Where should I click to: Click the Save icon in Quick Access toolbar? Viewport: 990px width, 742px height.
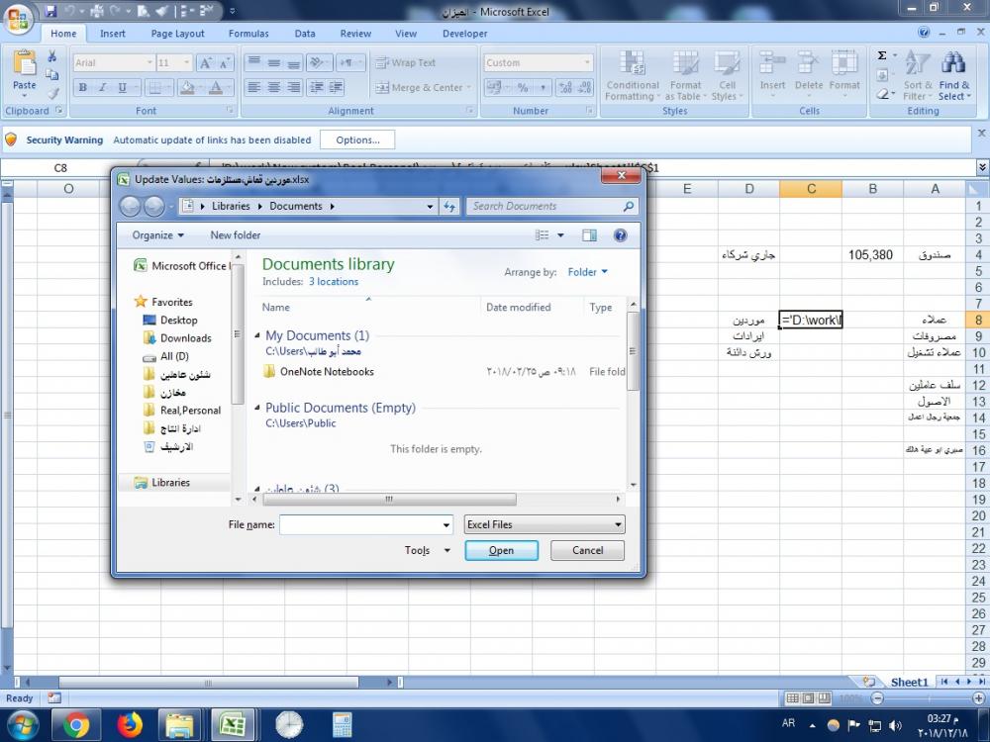(50, 11)
